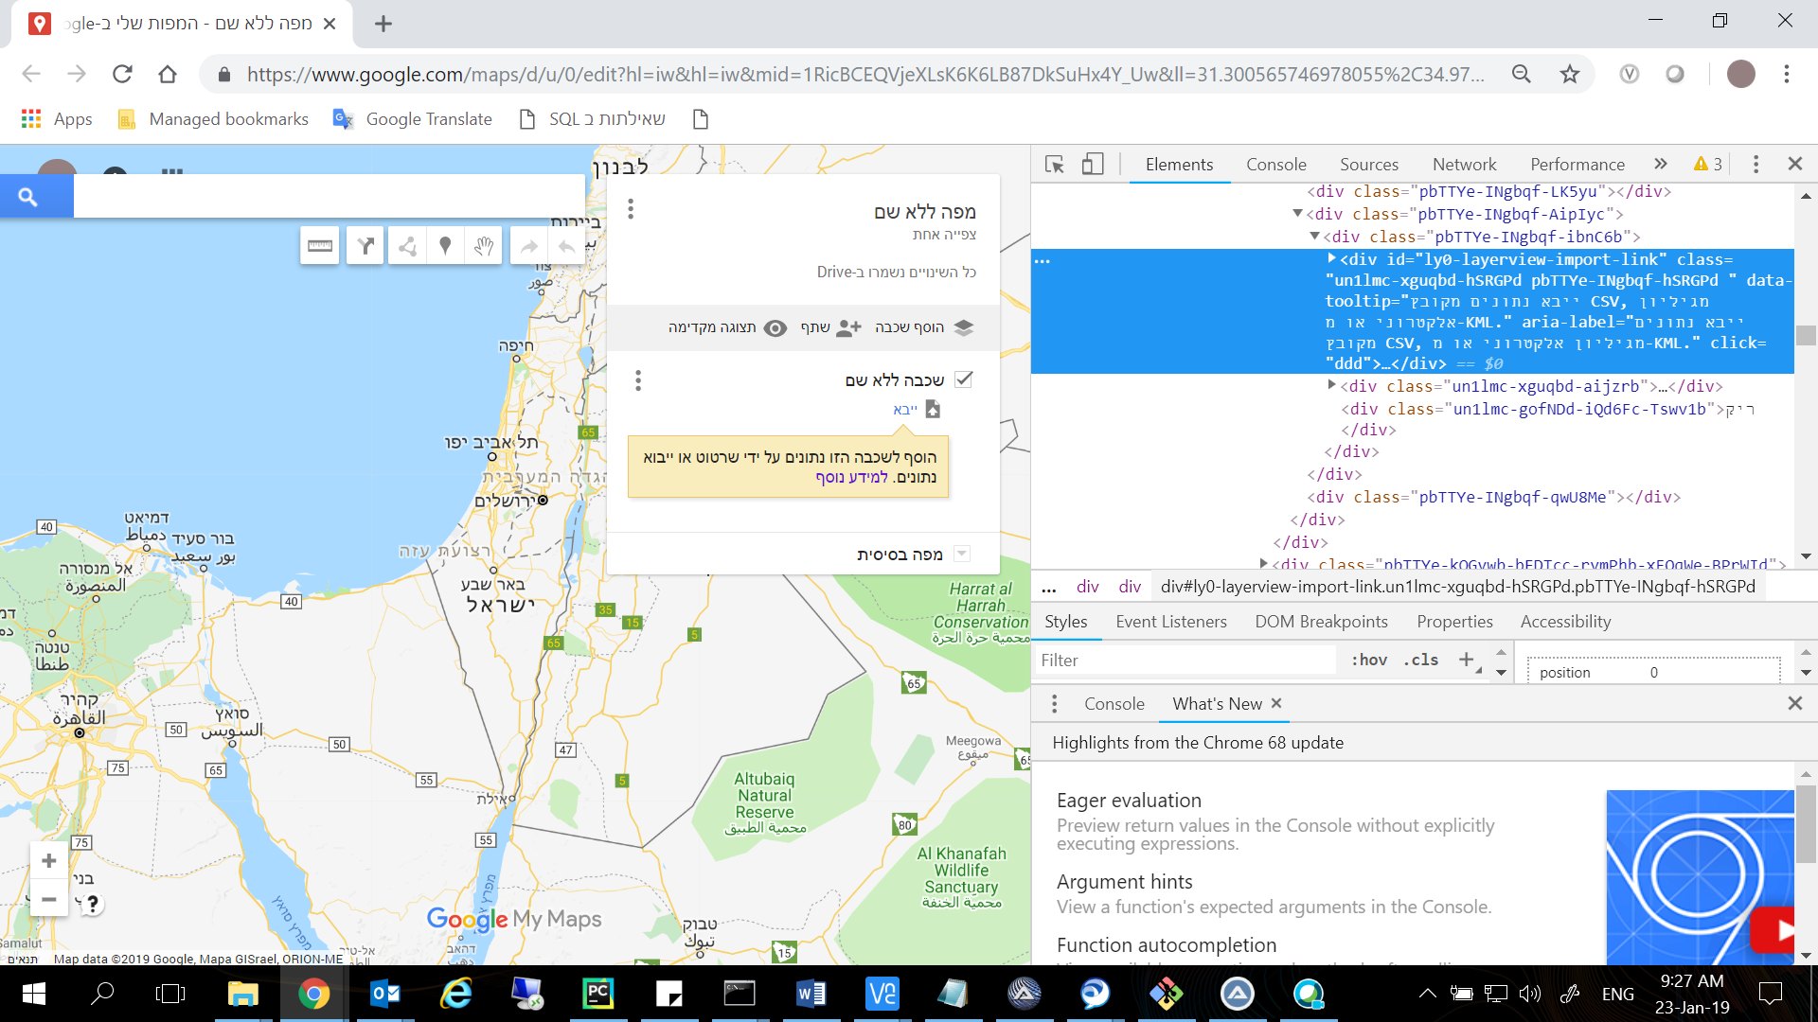Screen dimensions: 1818x1022
Task: Select the draw a line tool
Action: click(x=407, y=246)
